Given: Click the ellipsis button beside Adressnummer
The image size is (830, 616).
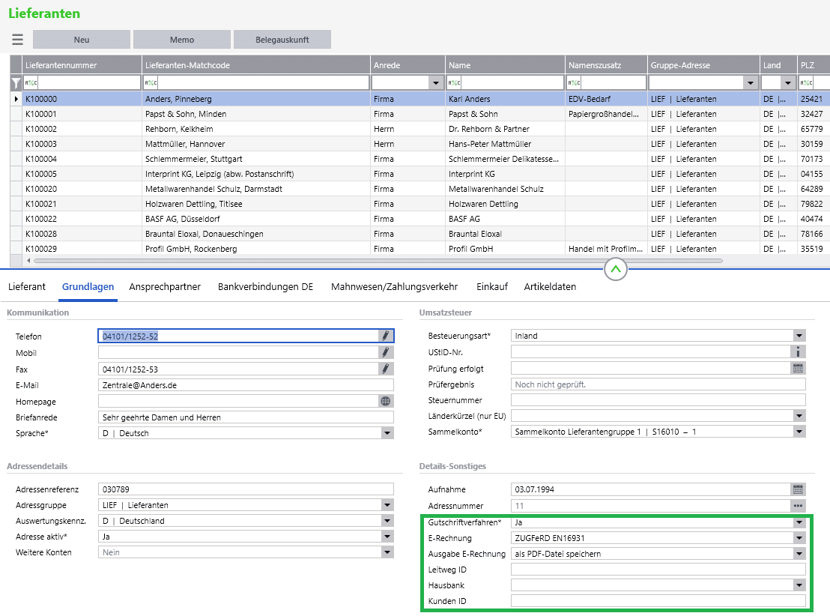Looking at the screenshot, I should click(x=799, y=506).
